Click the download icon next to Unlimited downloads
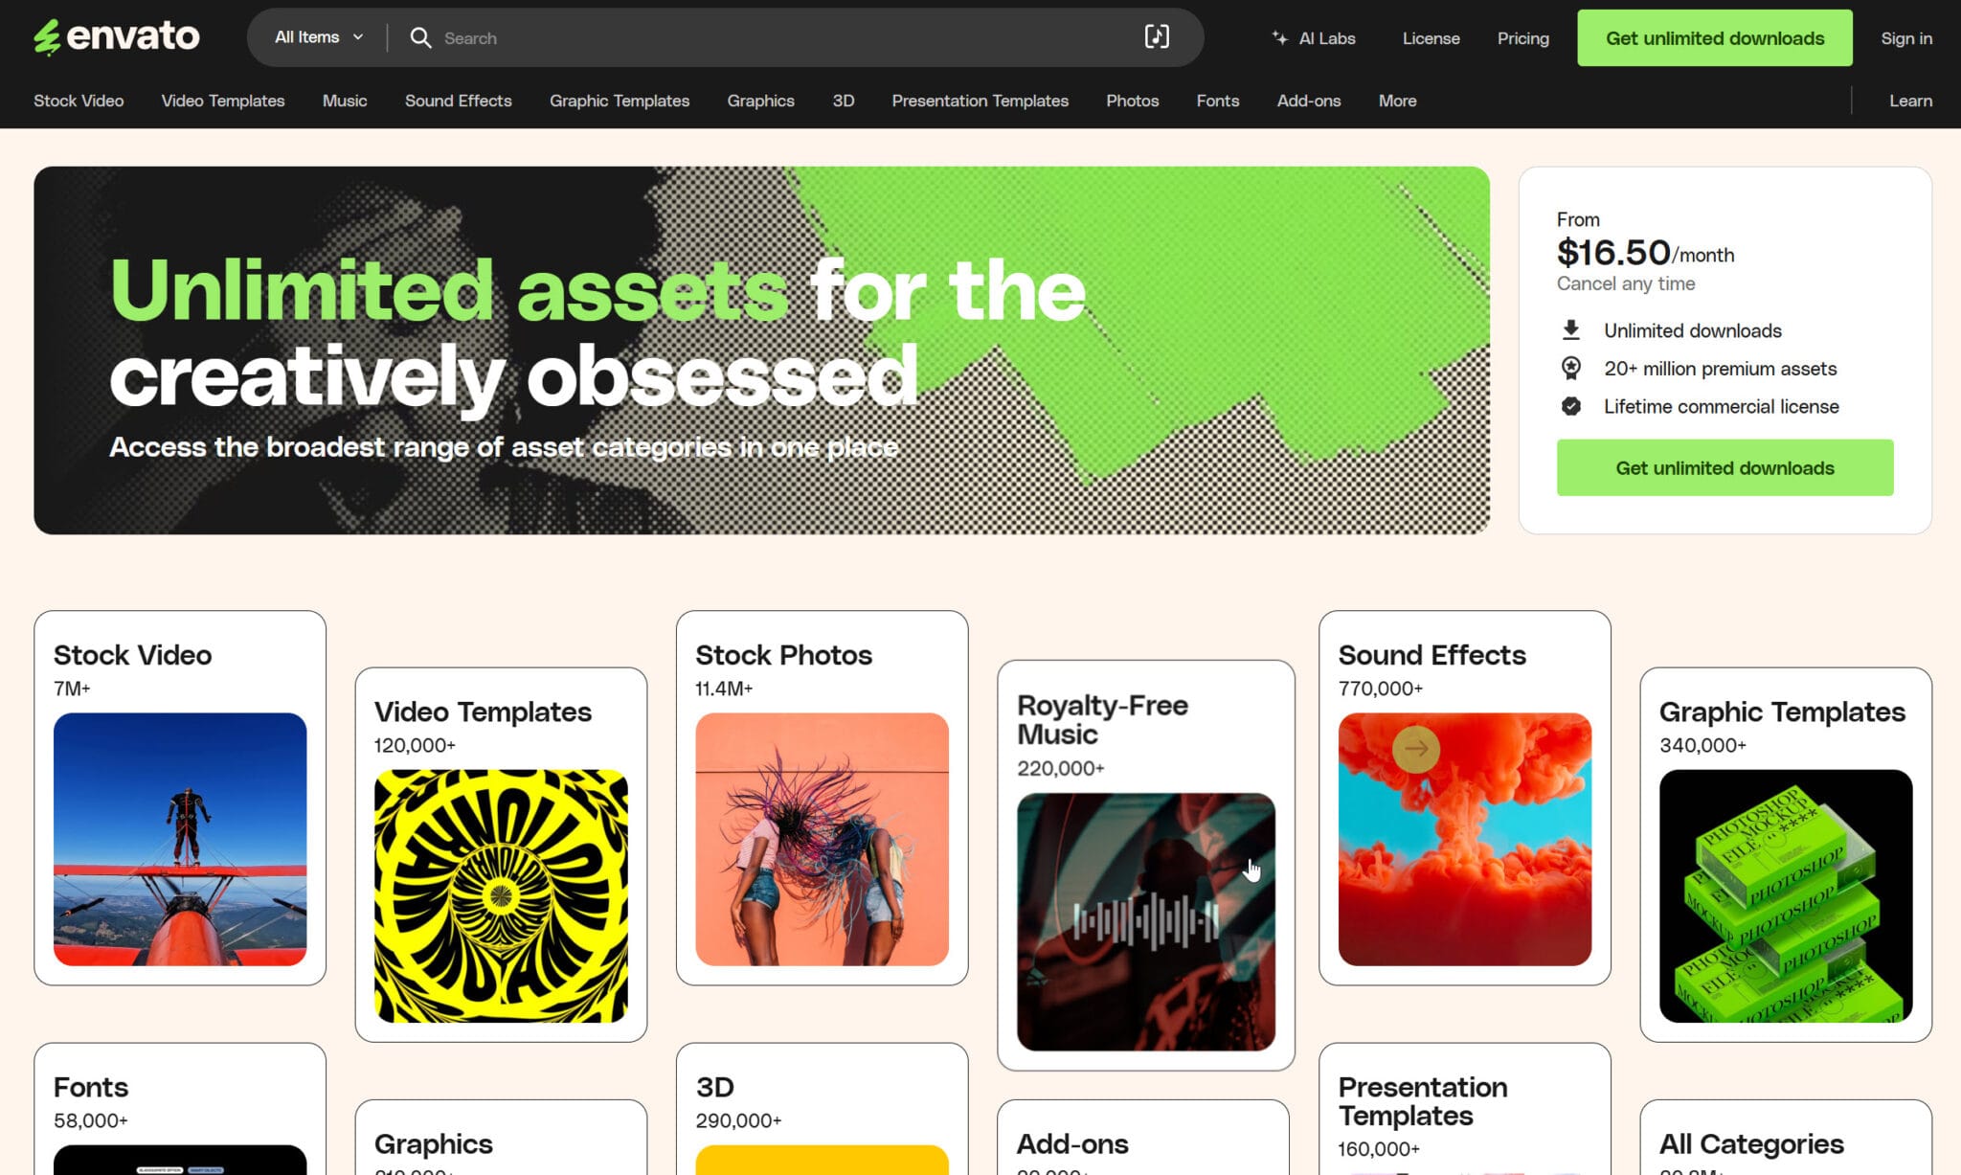The image size is (1961, 1175). 1571,329
